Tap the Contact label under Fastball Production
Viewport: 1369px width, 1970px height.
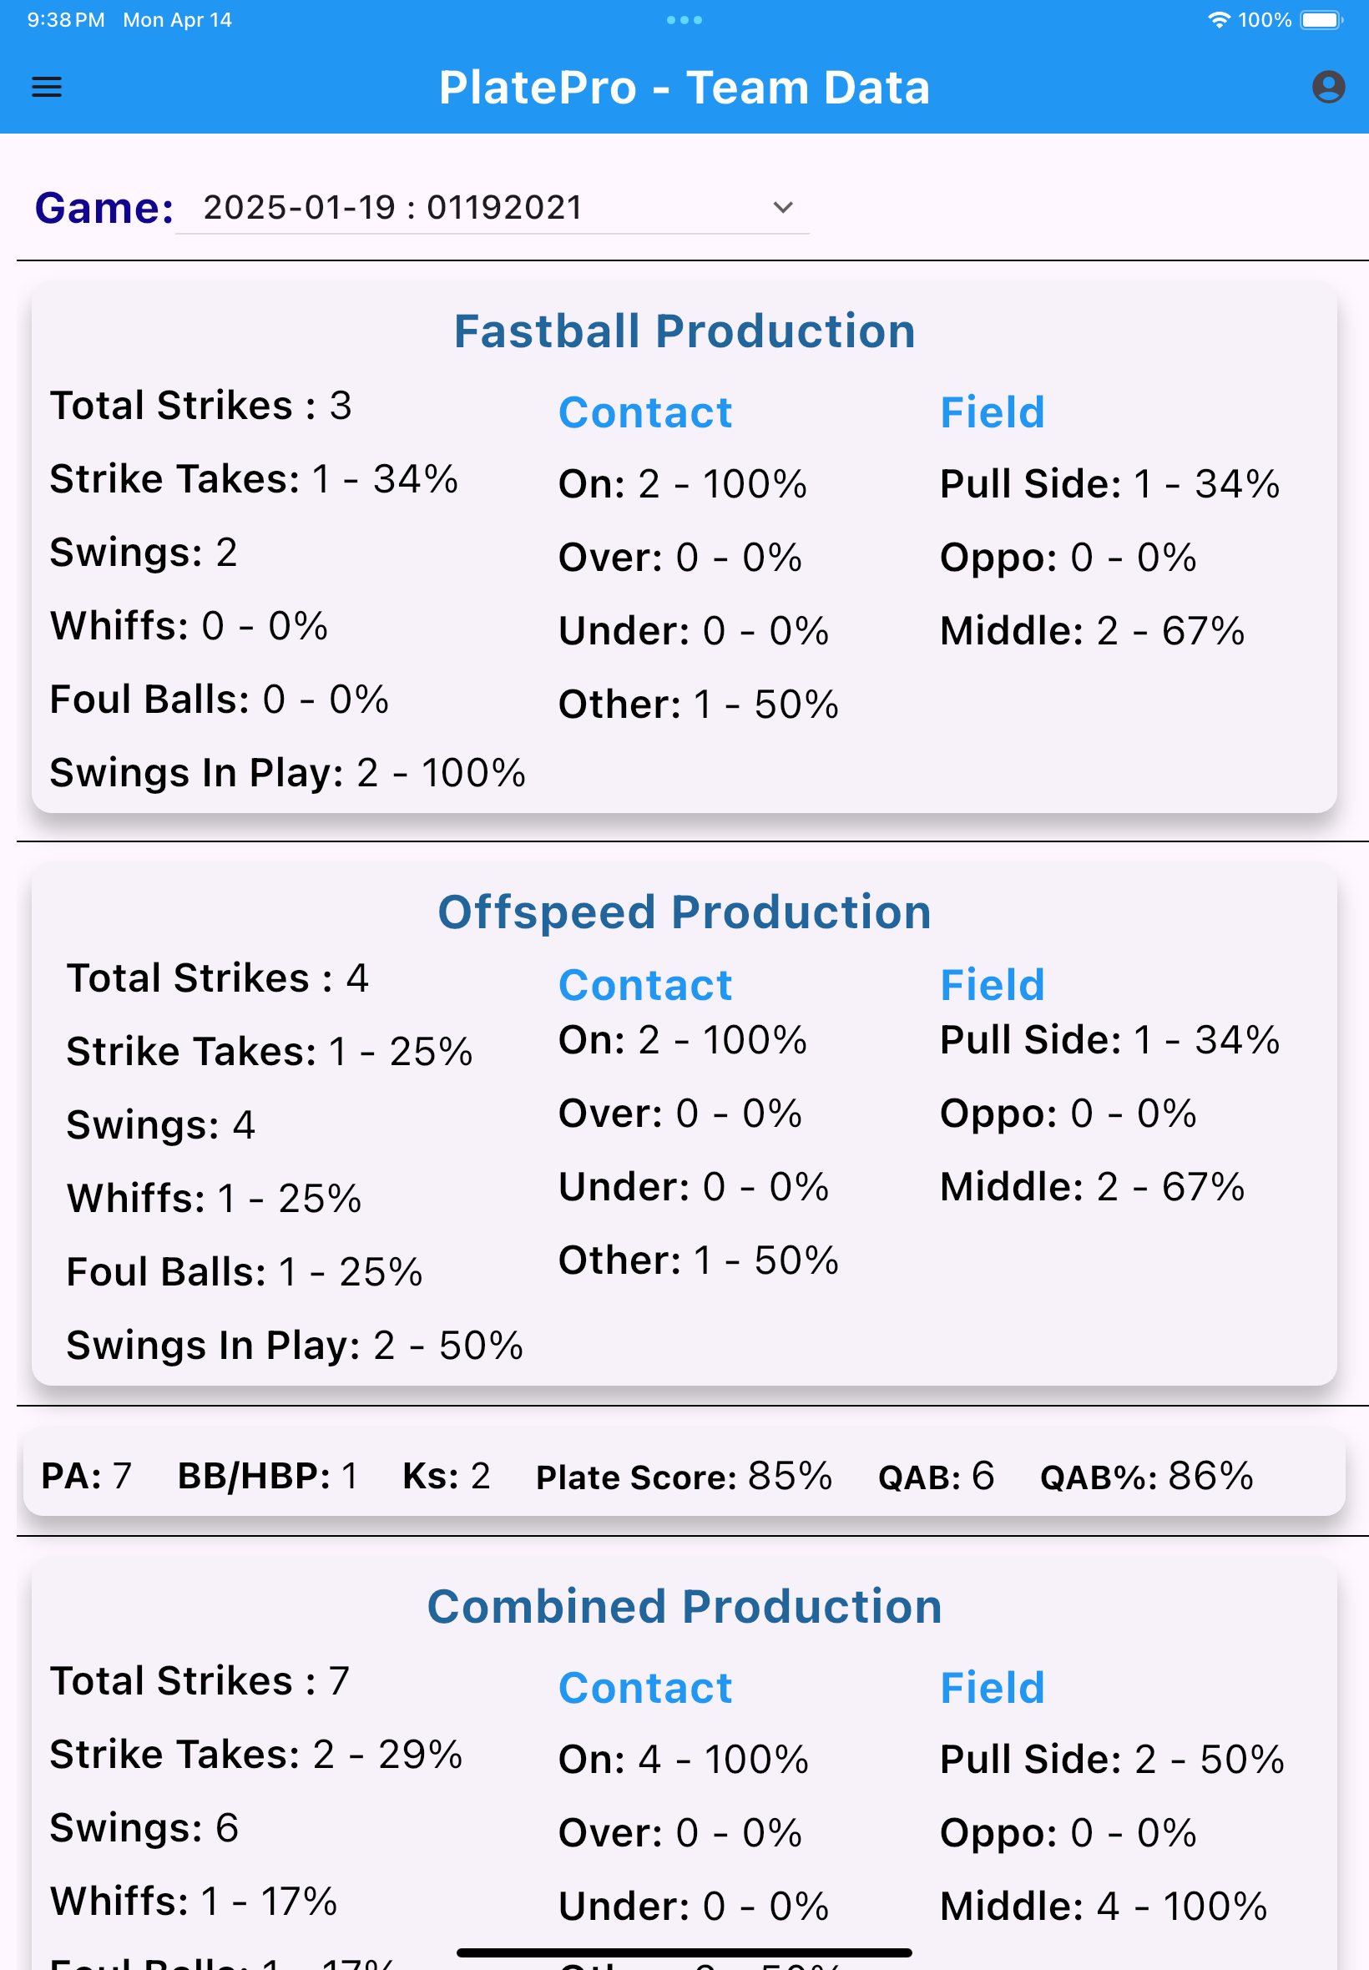point(645,412)
